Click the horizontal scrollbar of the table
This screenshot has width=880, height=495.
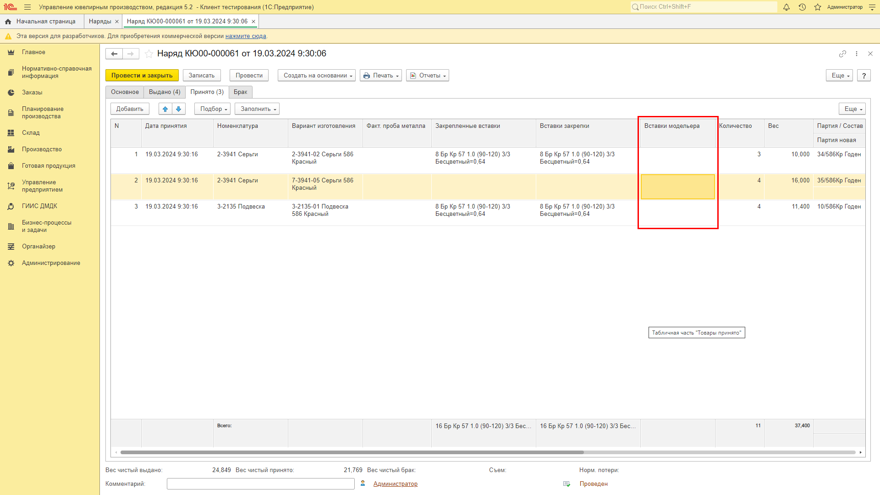(x=352, y=452)
